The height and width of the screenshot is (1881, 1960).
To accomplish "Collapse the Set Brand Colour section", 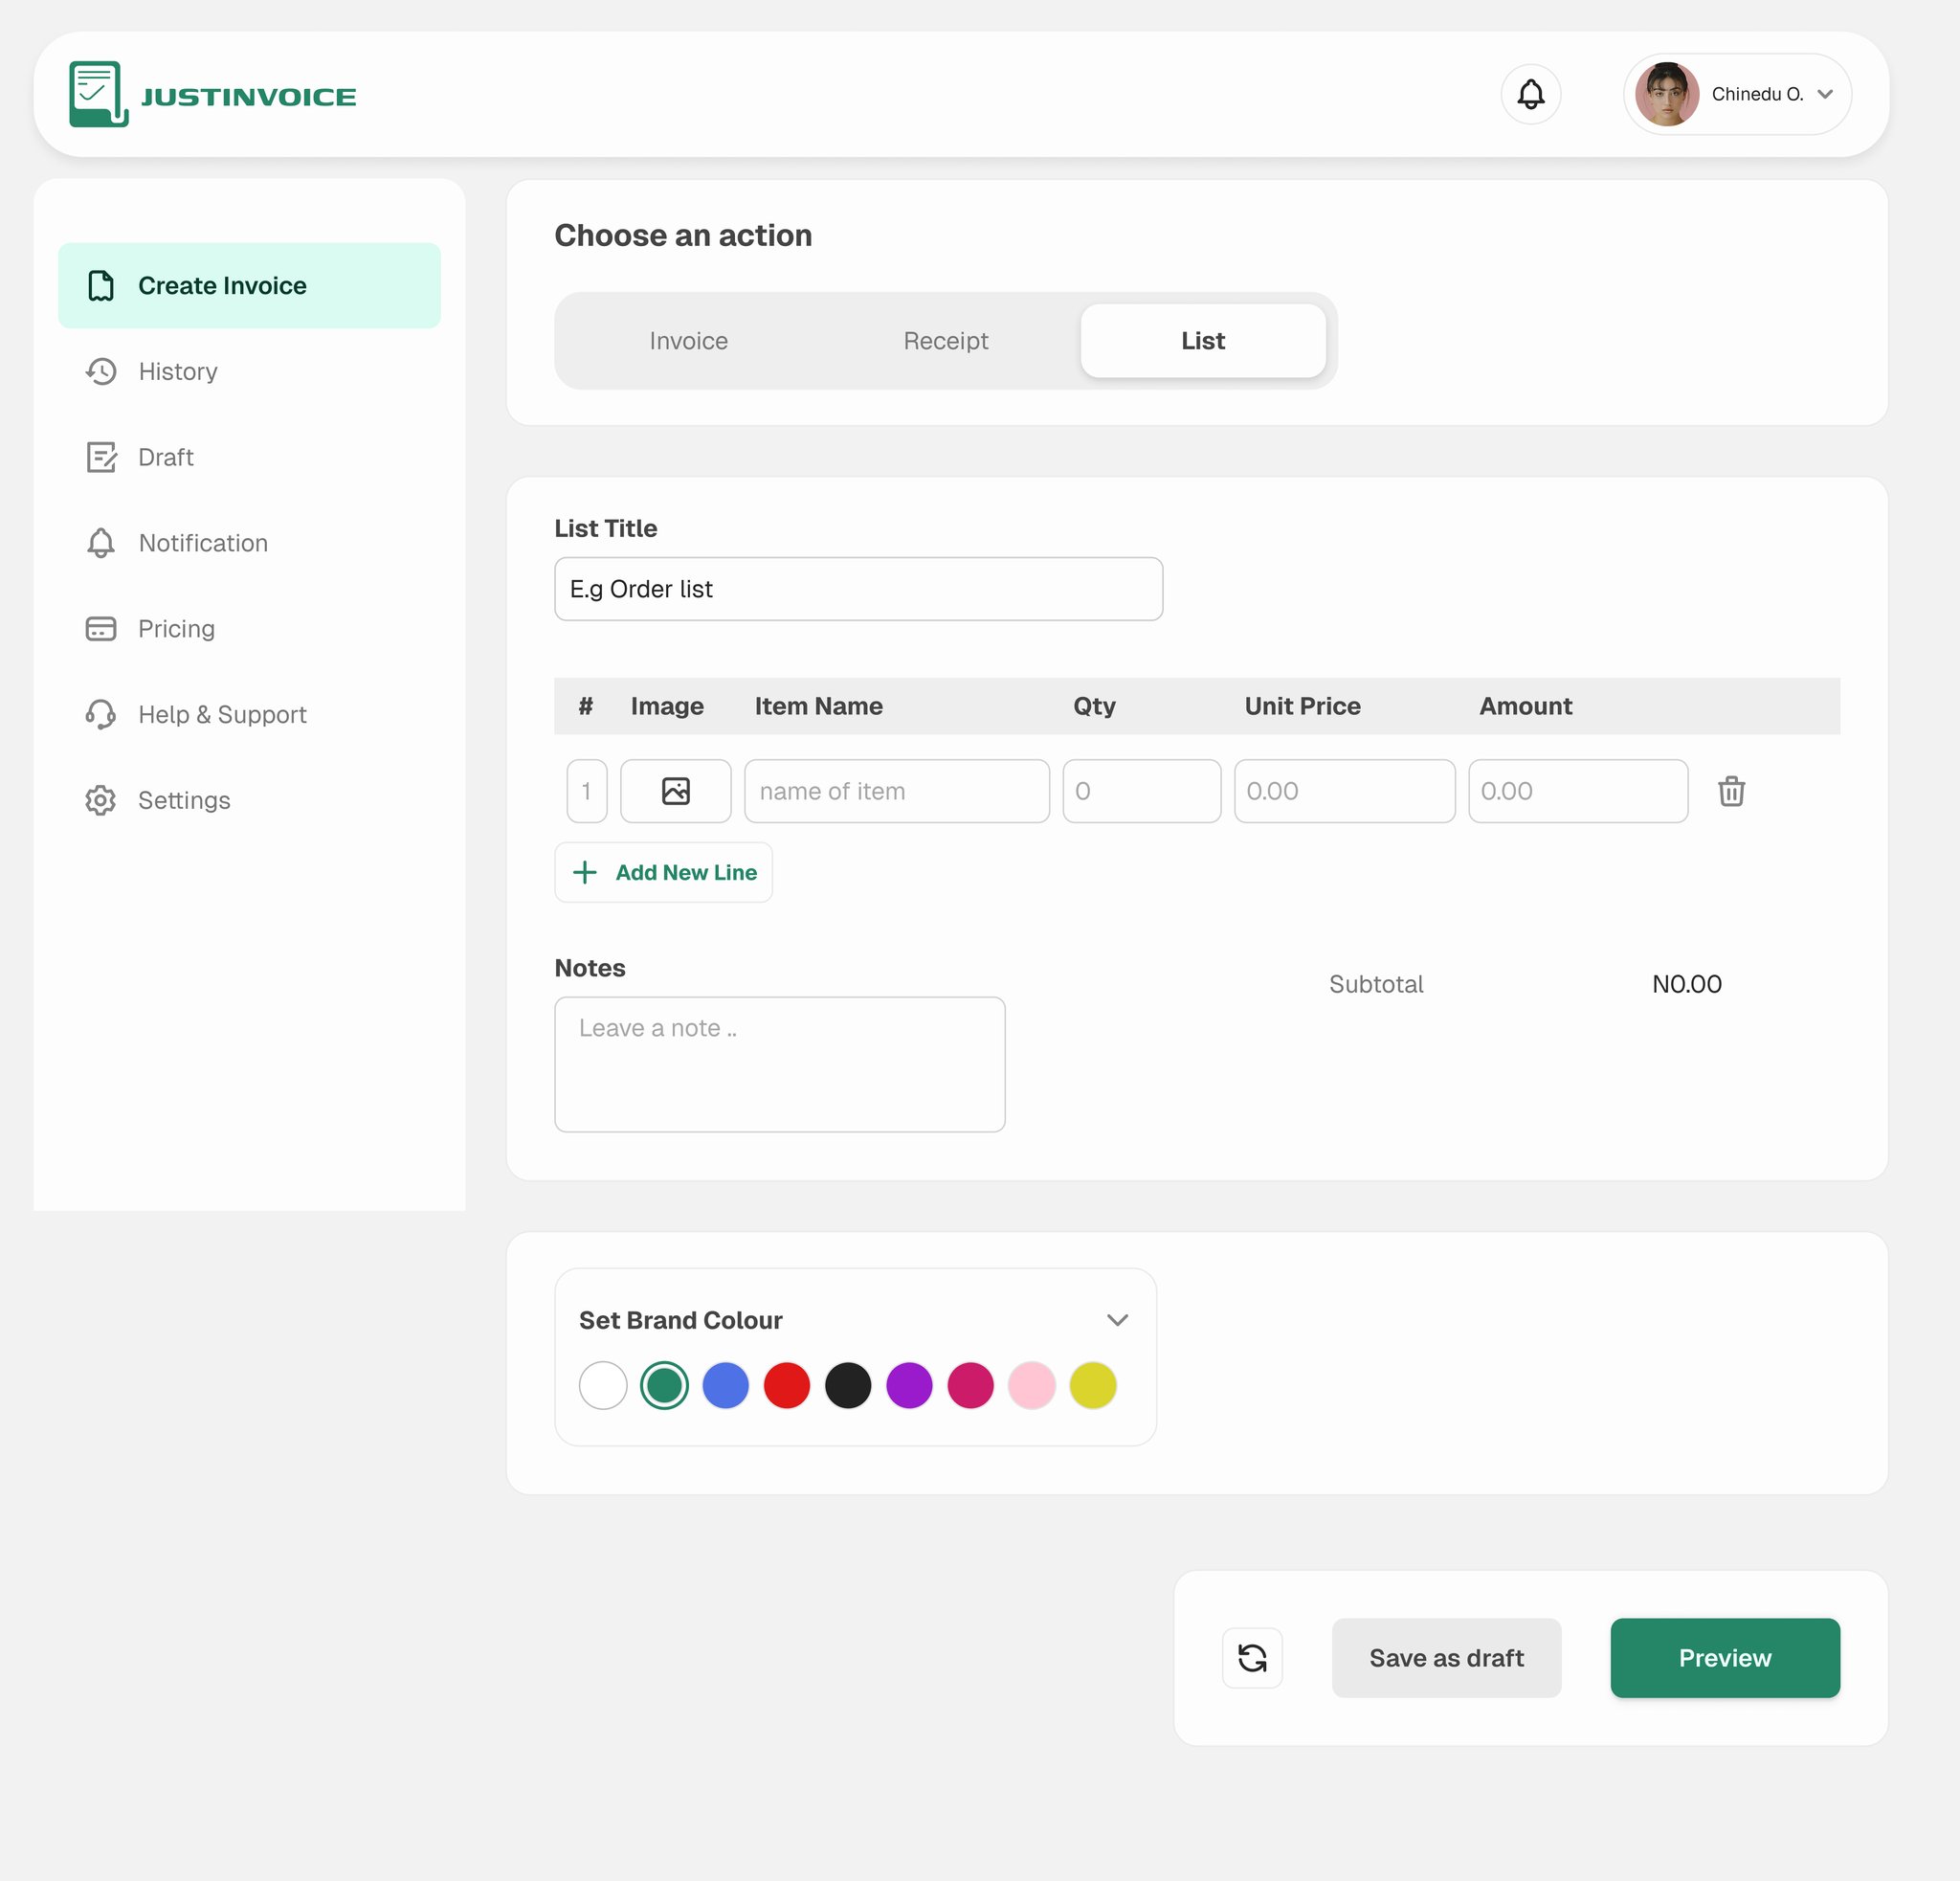I will (1117, 1320).
